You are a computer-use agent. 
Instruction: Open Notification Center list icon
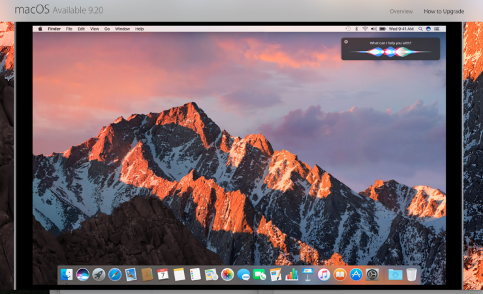(437, 29)
